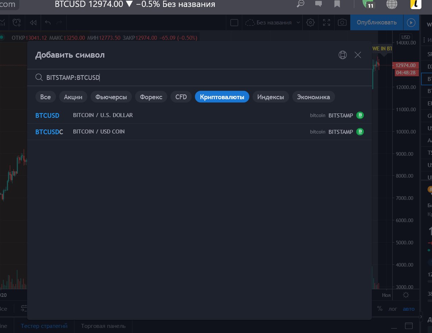This screenshot has width=432, height=333.
Task: Click the alert clock icon in toolbar
Action: [x=17, y=22]
